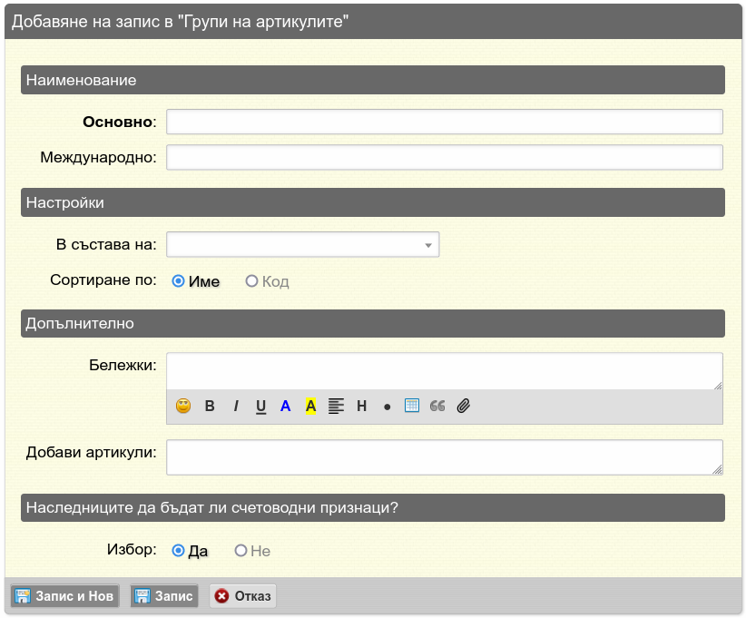
Task: Choose Не for accounting attributes
Action: click(252, 551)
